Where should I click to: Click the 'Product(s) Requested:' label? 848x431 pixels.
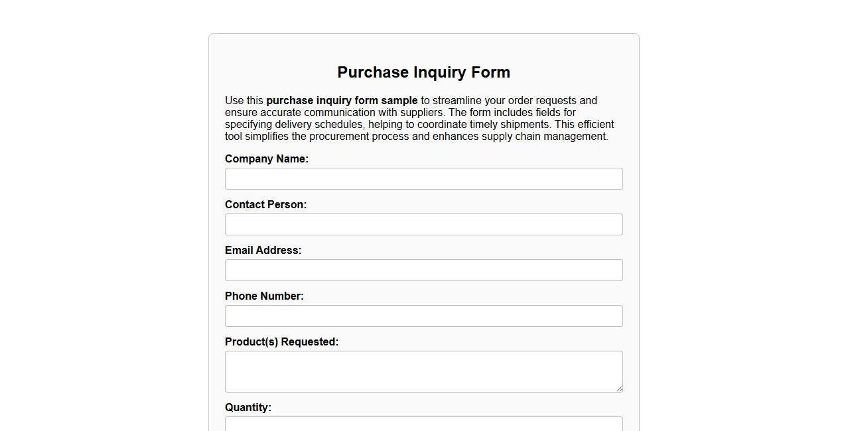(x=281, y=341)
